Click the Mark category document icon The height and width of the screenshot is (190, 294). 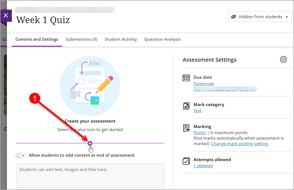pos(186,106)
